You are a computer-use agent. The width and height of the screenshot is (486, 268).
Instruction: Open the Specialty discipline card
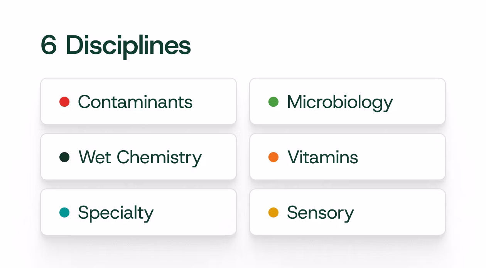tap(138, 212)
